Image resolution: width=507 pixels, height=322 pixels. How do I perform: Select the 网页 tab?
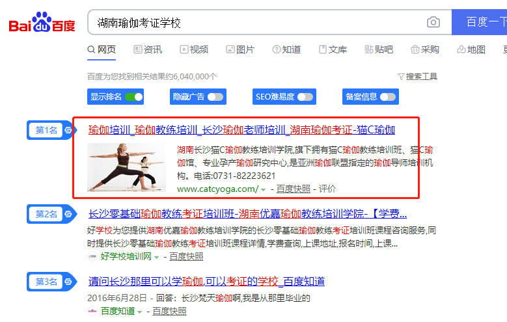tap(102, 49)
